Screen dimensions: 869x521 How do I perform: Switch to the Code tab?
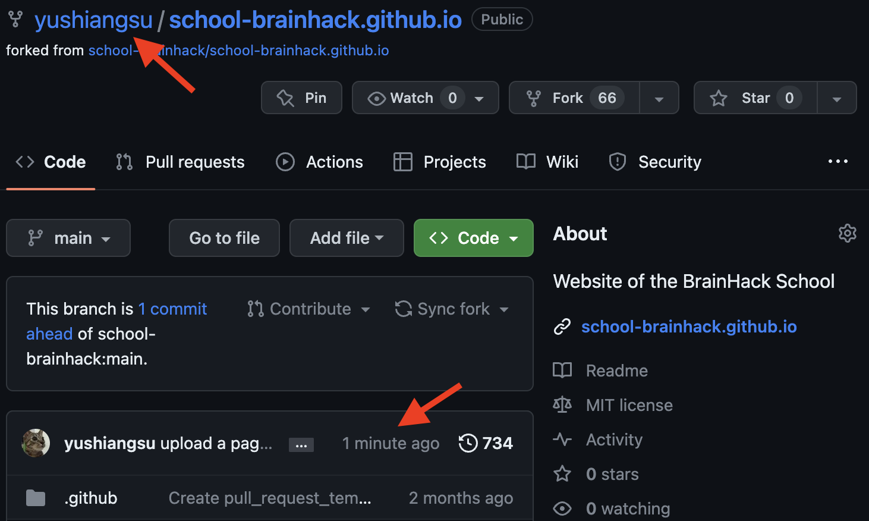point(51,162)
